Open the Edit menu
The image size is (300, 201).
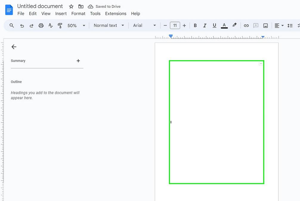click(x=33, y=14)
